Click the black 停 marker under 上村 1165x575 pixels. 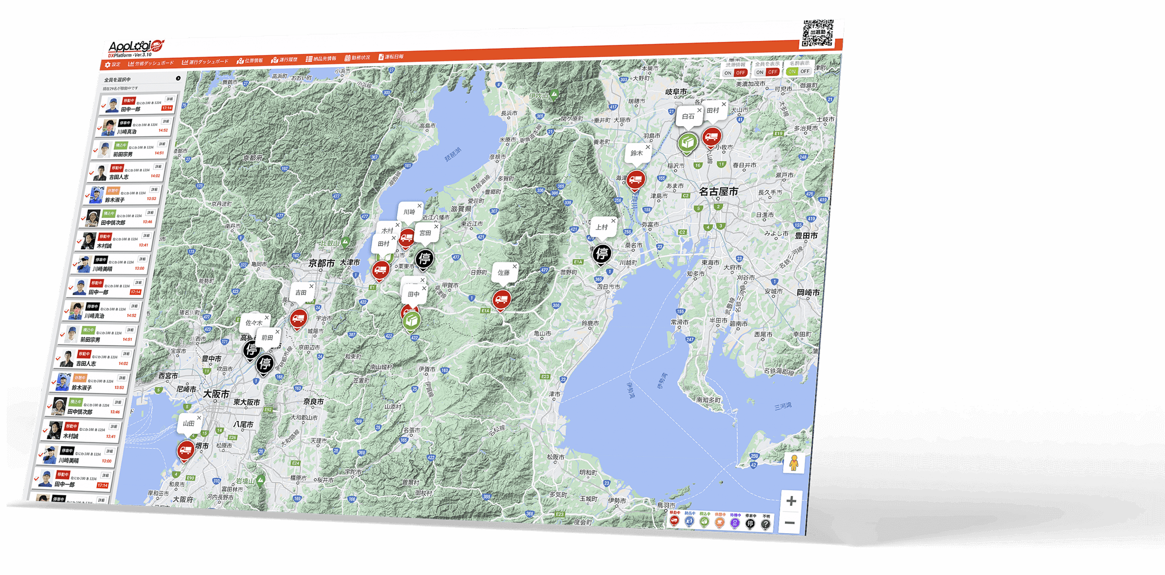pyautogui.click(x=602, y=255)
